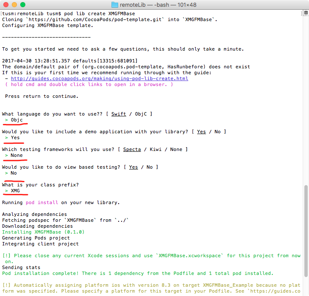Image resolution: width=309 pixels, height=296 pixels.
Task: Click the green 'Installing XMGFMBase (0.1.0)' line
Action: 43,232
